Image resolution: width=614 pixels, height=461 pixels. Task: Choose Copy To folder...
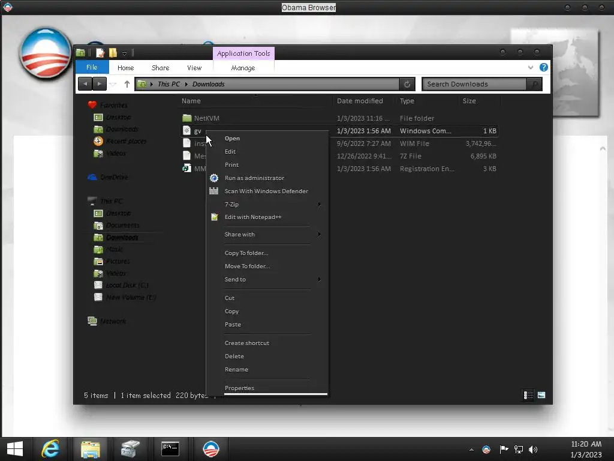click(x=246, y=253)
